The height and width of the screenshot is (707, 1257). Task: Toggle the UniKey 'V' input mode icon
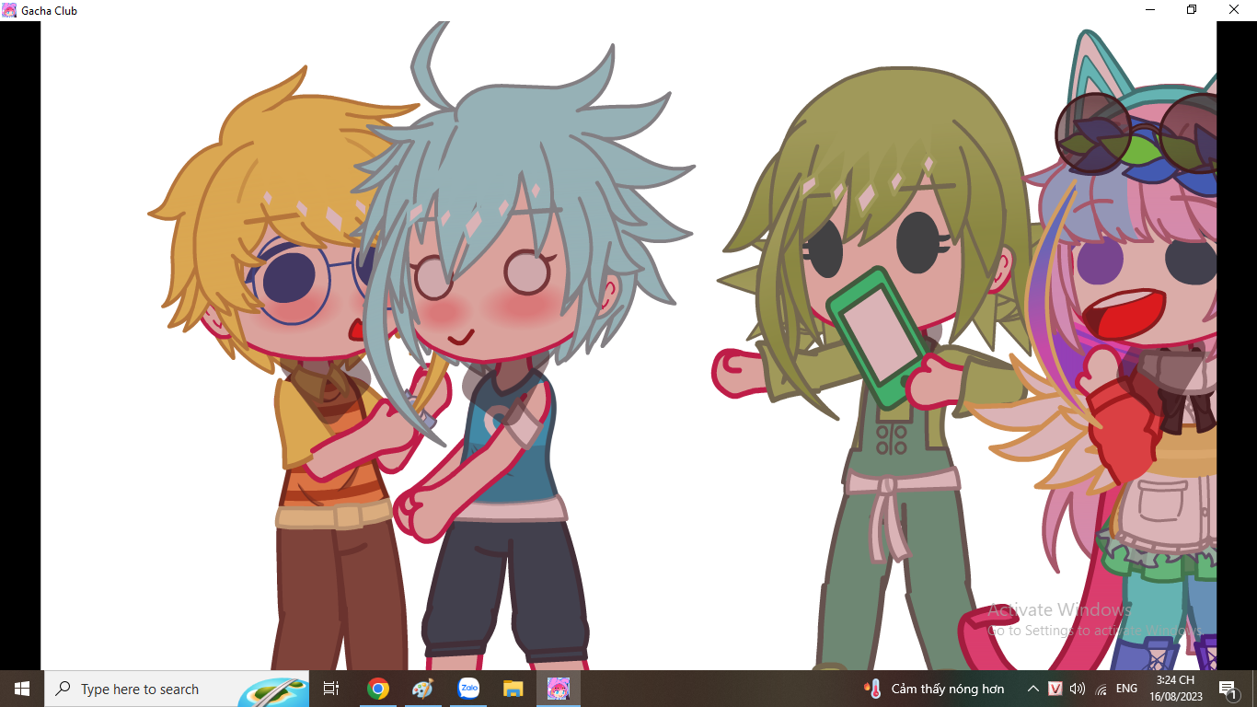[1055, 689]
